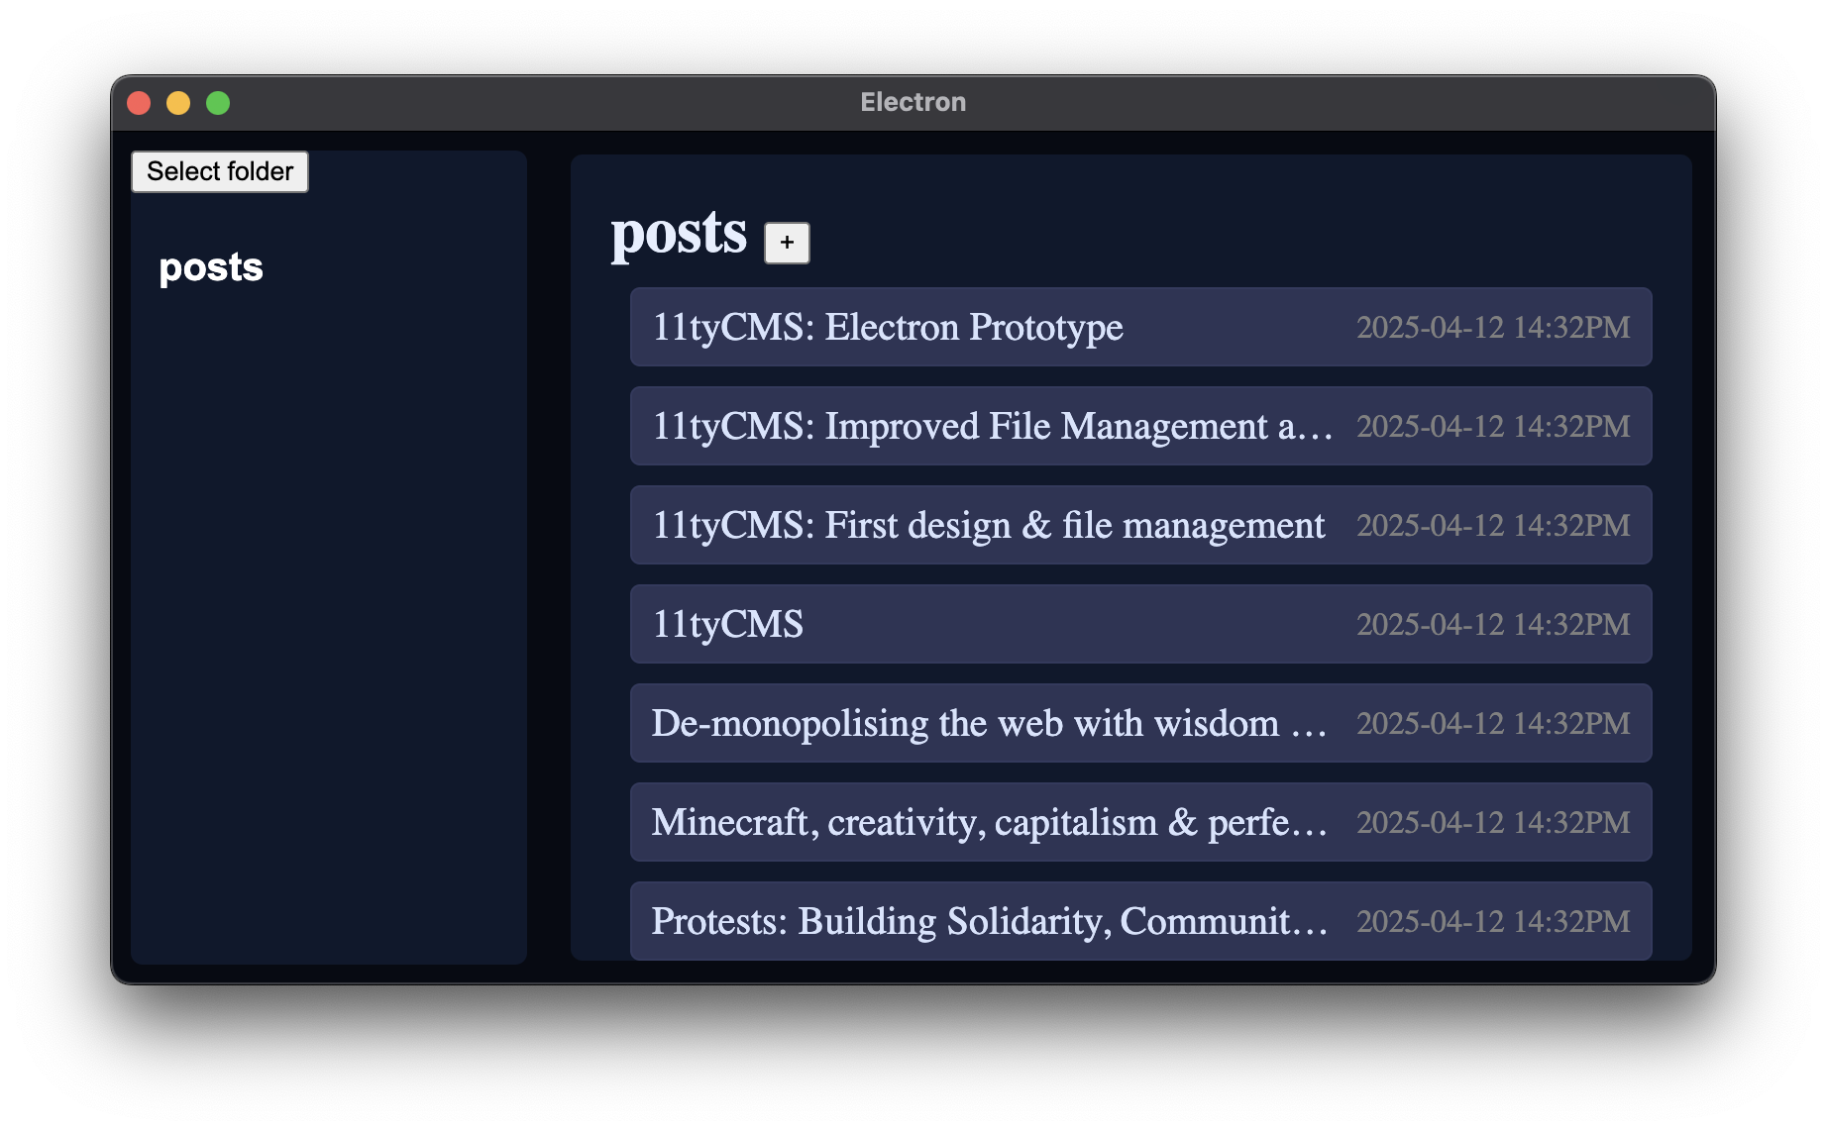Maximize the Electron window with green button
The height and width of the screenshot is (1131, 1827).
pos(218,103)
